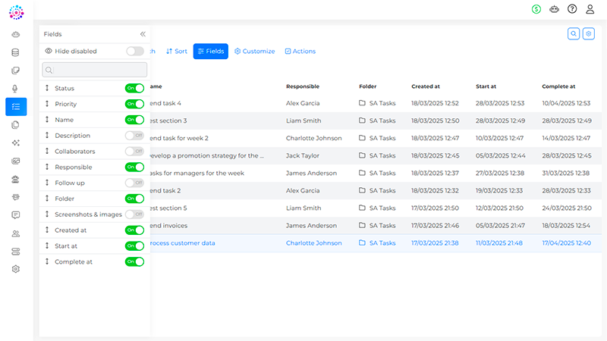Click the app logo in sidebar

pyautogui.click(x=16, y=12)
